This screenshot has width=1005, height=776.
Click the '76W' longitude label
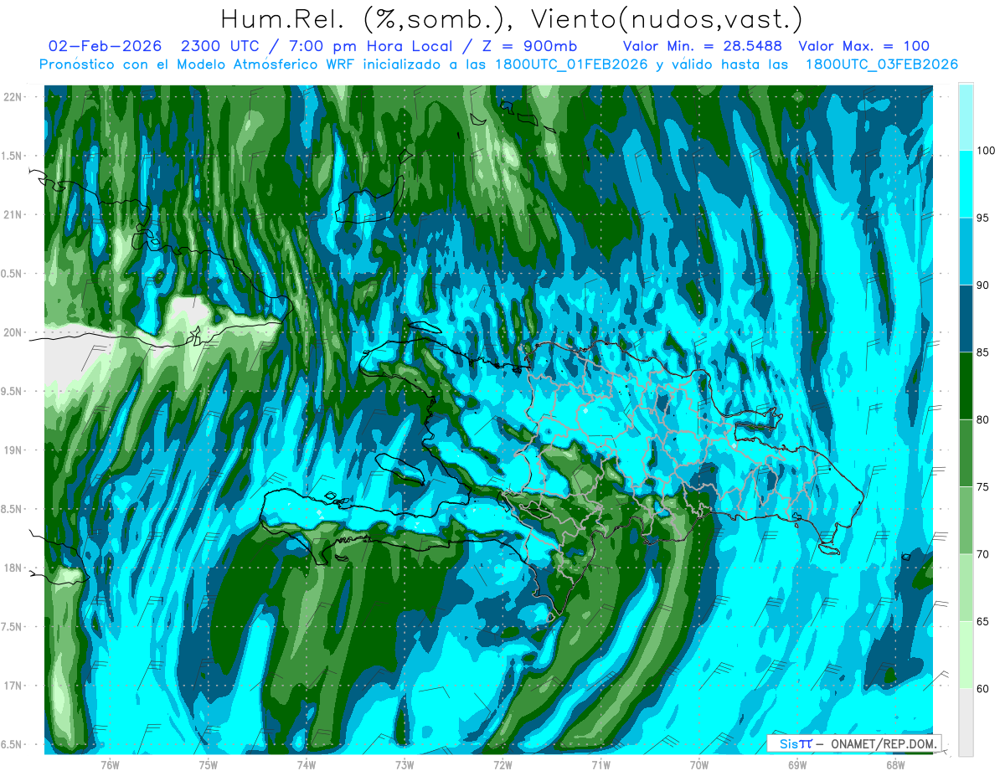click(x=110, y=765)
